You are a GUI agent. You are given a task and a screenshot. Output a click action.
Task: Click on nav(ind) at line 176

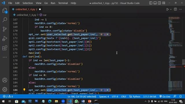pyautogui.click(x=34, y=53)
